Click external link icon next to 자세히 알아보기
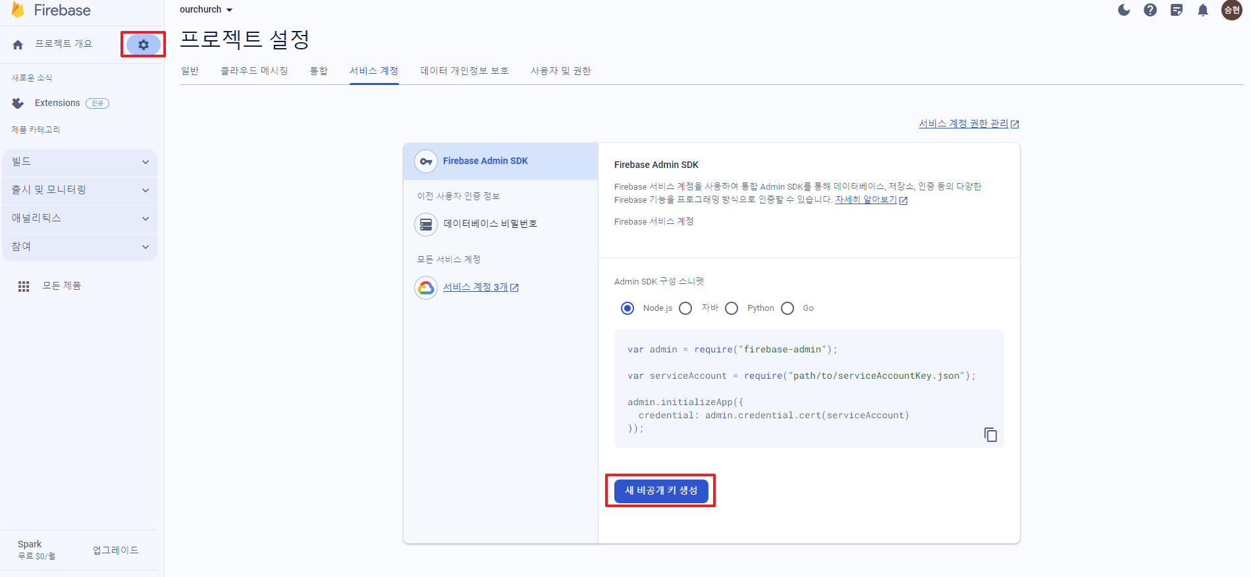Image resolution: width=1251 pixels, height=577 pixels. 903,201
